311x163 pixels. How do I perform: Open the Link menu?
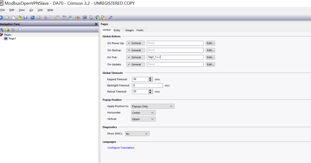(40, 10)
